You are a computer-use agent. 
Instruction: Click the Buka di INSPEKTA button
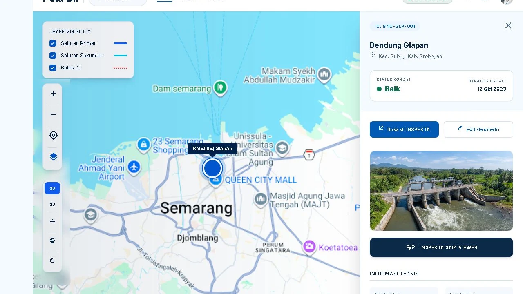click(x=404, y=129)
